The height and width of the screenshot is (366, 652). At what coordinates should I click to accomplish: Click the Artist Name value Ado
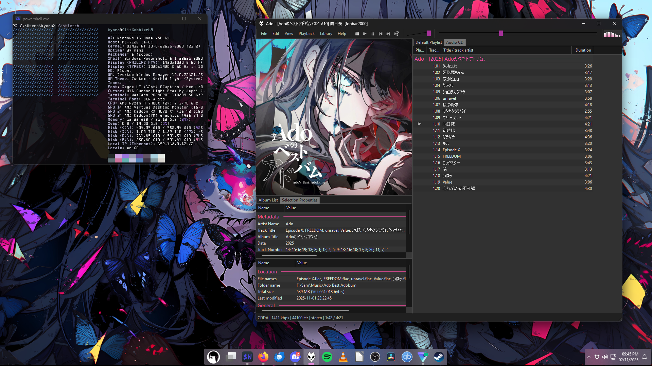pyautogui.click(x=289, y=224)
